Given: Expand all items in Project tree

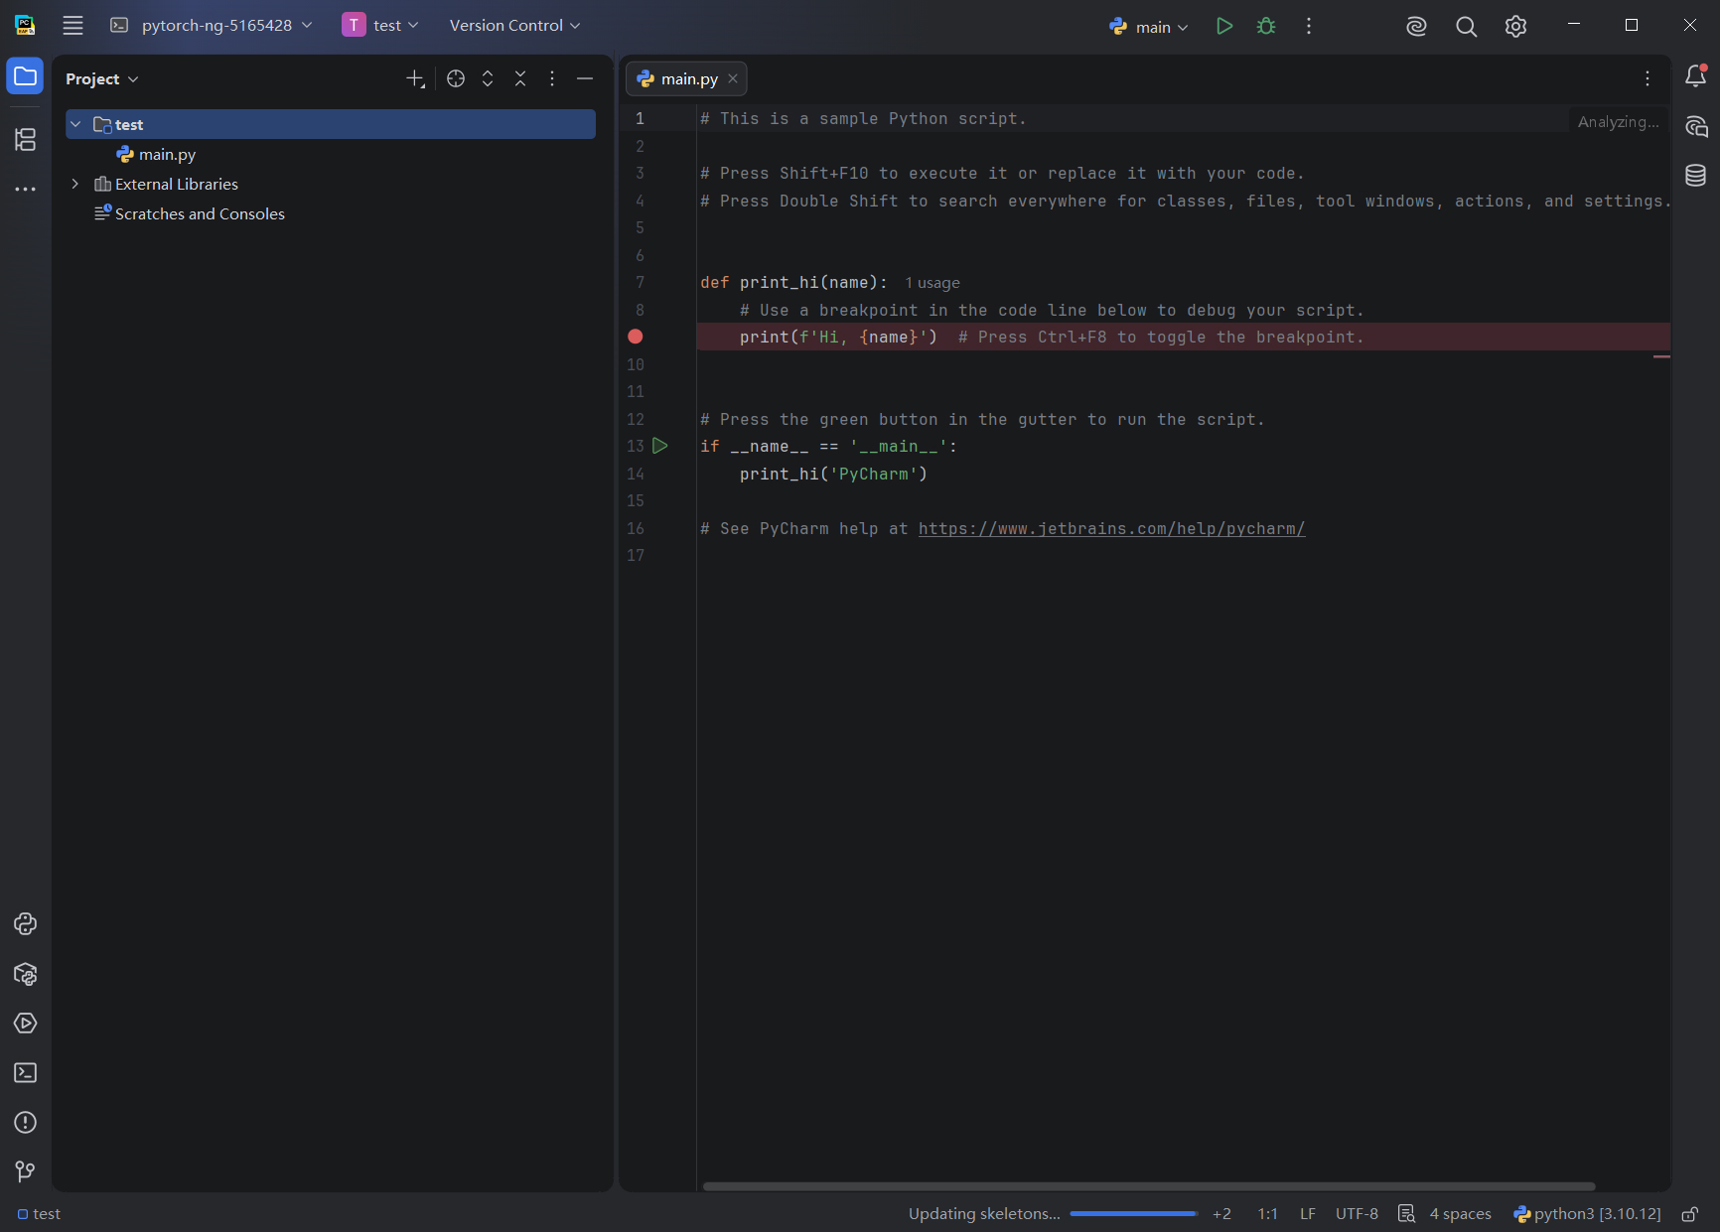Looking at the screenshot, I should click(488, 78).
